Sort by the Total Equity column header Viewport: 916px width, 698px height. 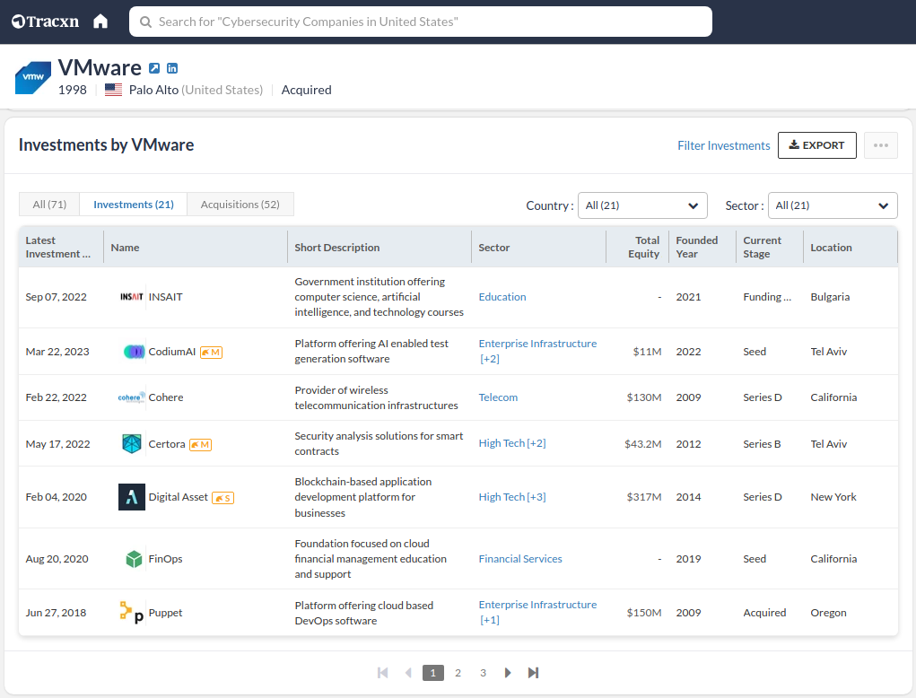[x=646, y=247]
